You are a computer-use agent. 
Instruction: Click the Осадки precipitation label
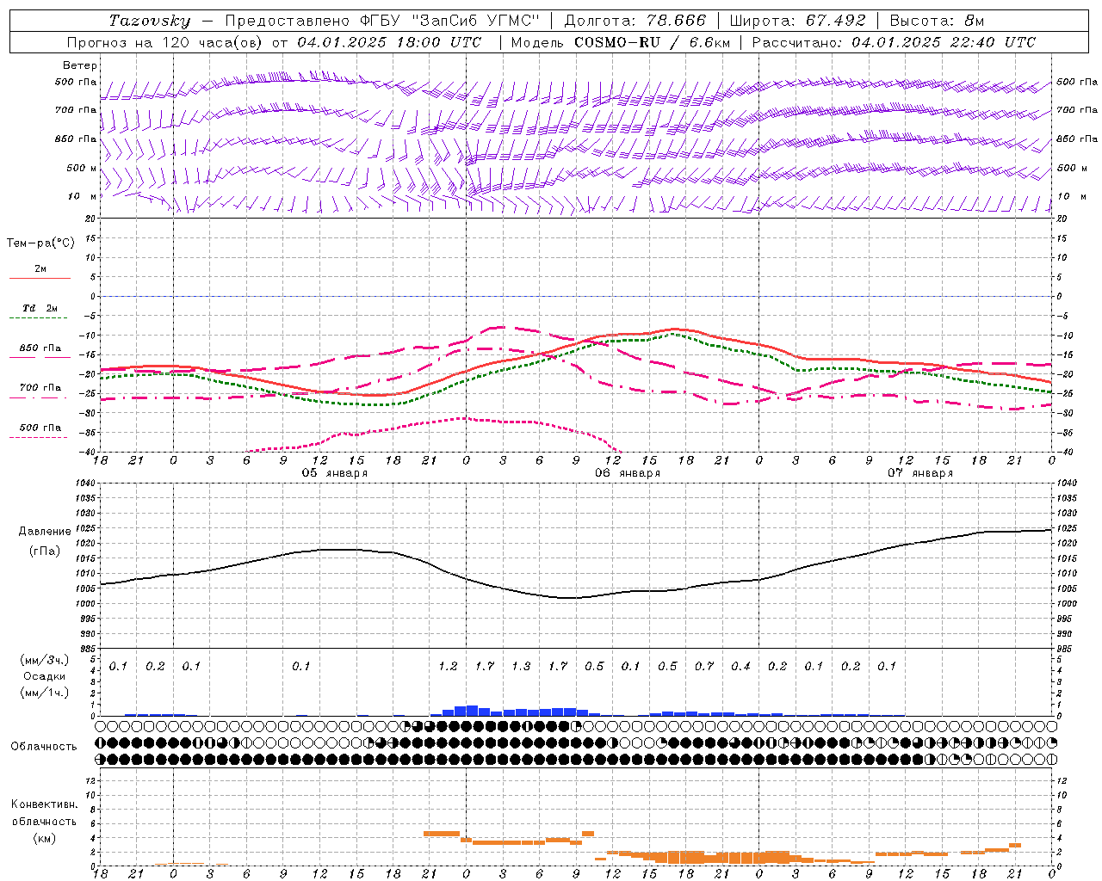(44, 676)
